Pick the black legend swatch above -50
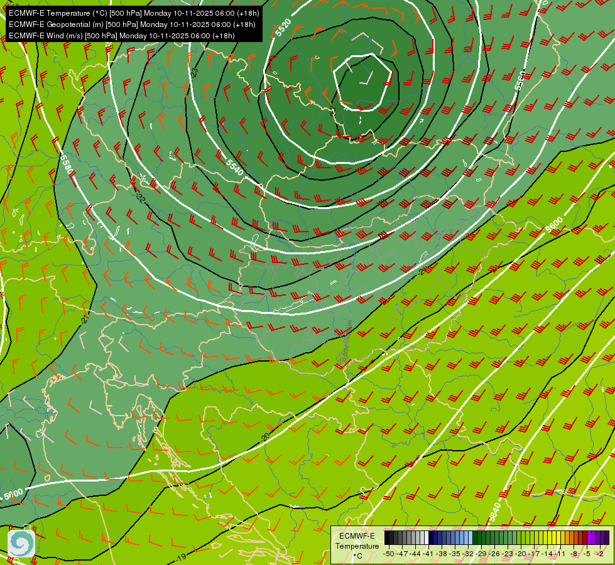The height and width of the screenshot is (565, 615). coord(387,537)
